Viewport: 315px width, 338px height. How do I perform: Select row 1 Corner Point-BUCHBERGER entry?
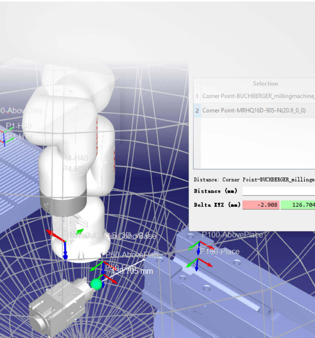click(258, 96)
